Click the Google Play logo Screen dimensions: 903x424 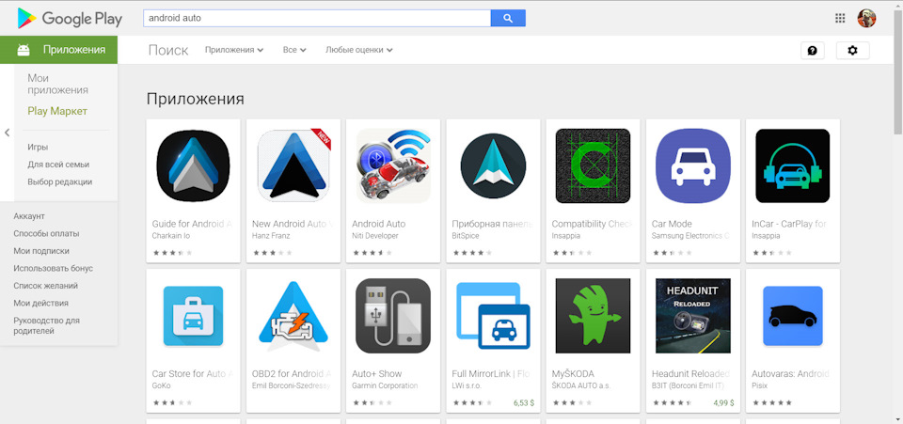click(70, 19)
